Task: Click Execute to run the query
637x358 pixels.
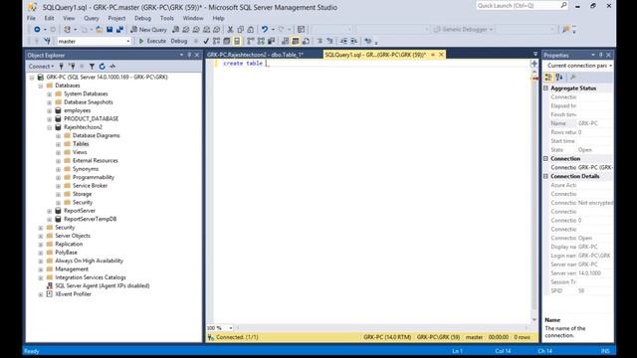Action: [152, 41]
